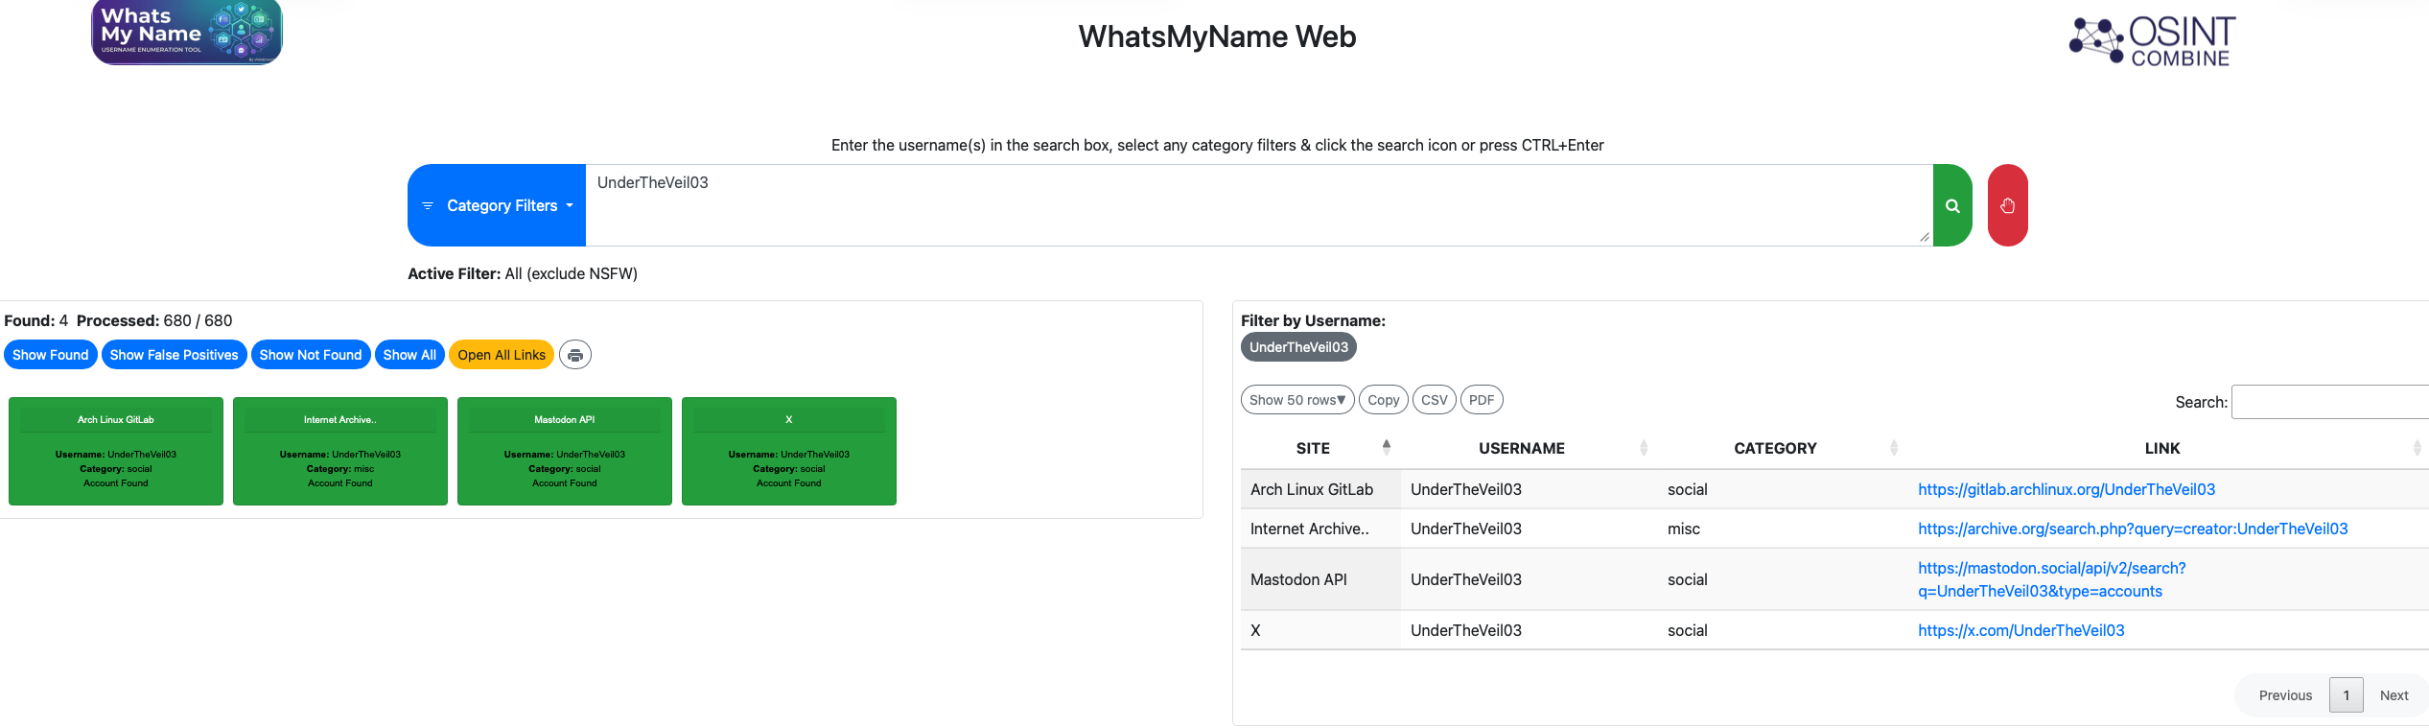Viewport: 2429px width, 728px height.
Task: Click the WhatsMyName logo
Action: tap(187, 32)
